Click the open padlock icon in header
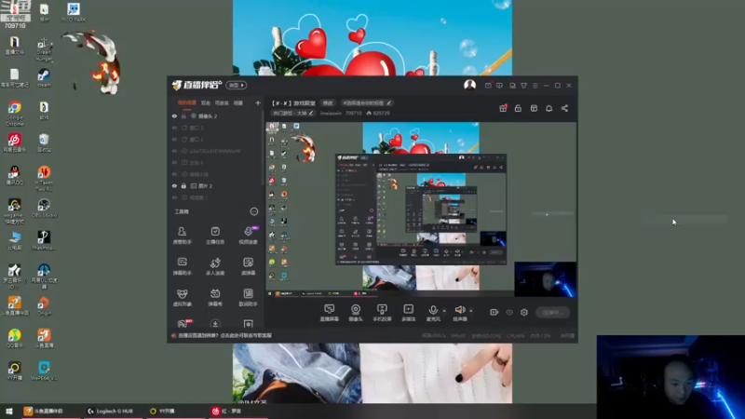Image resolution: width=745 pixels, height=419 pixels. [518, 108]
